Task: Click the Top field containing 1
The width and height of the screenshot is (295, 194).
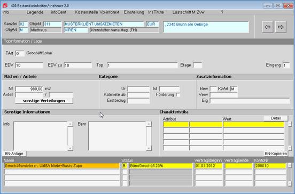Action: click(x=142, y=66)
